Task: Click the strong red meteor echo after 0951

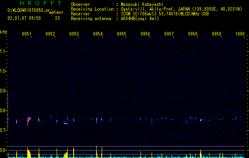Action: 29,121
